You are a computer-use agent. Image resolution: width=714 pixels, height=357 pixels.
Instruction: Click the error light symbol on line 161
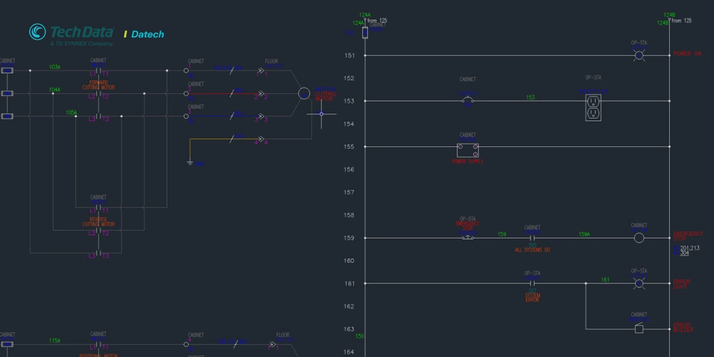click(639, 283)
